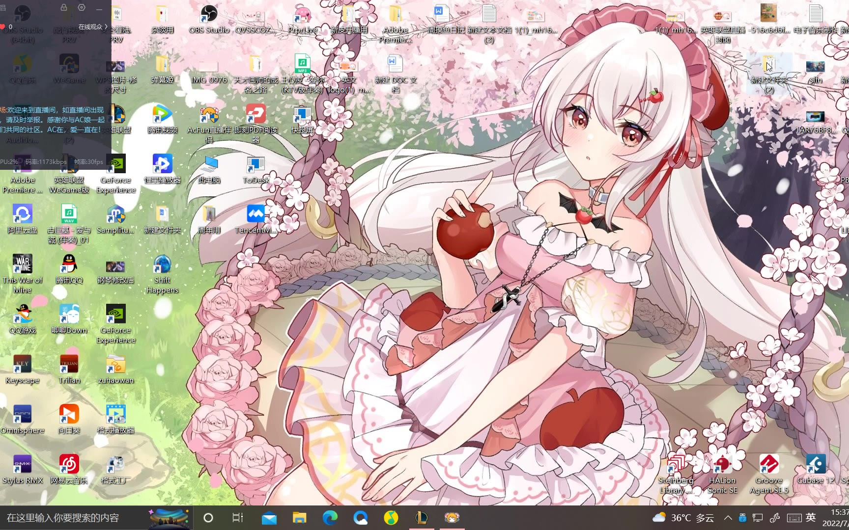This screenshot has height=530, width=849.
Task: Open the Adobe Premiere folder near top center
Action: [x=396, y=25]
